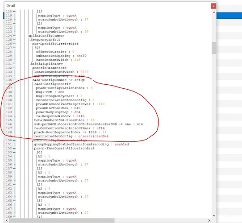Select the subcarrierSpacing : kHz30 line 129
Viewport: 242px width, 223px height.
pyautogui.click(x=61, y=56)
